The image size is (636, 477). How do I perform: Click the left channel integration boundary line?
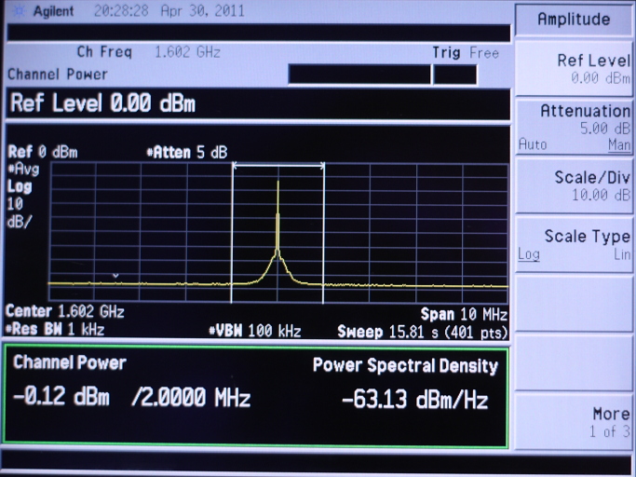coord(232,233)
